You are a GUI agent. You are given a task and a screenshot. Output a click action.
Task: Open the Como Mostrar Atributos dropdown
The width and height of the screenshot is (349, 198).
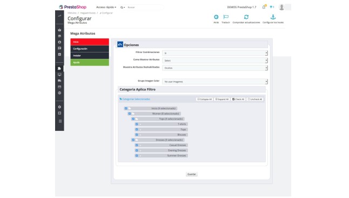tap(215, 61)
